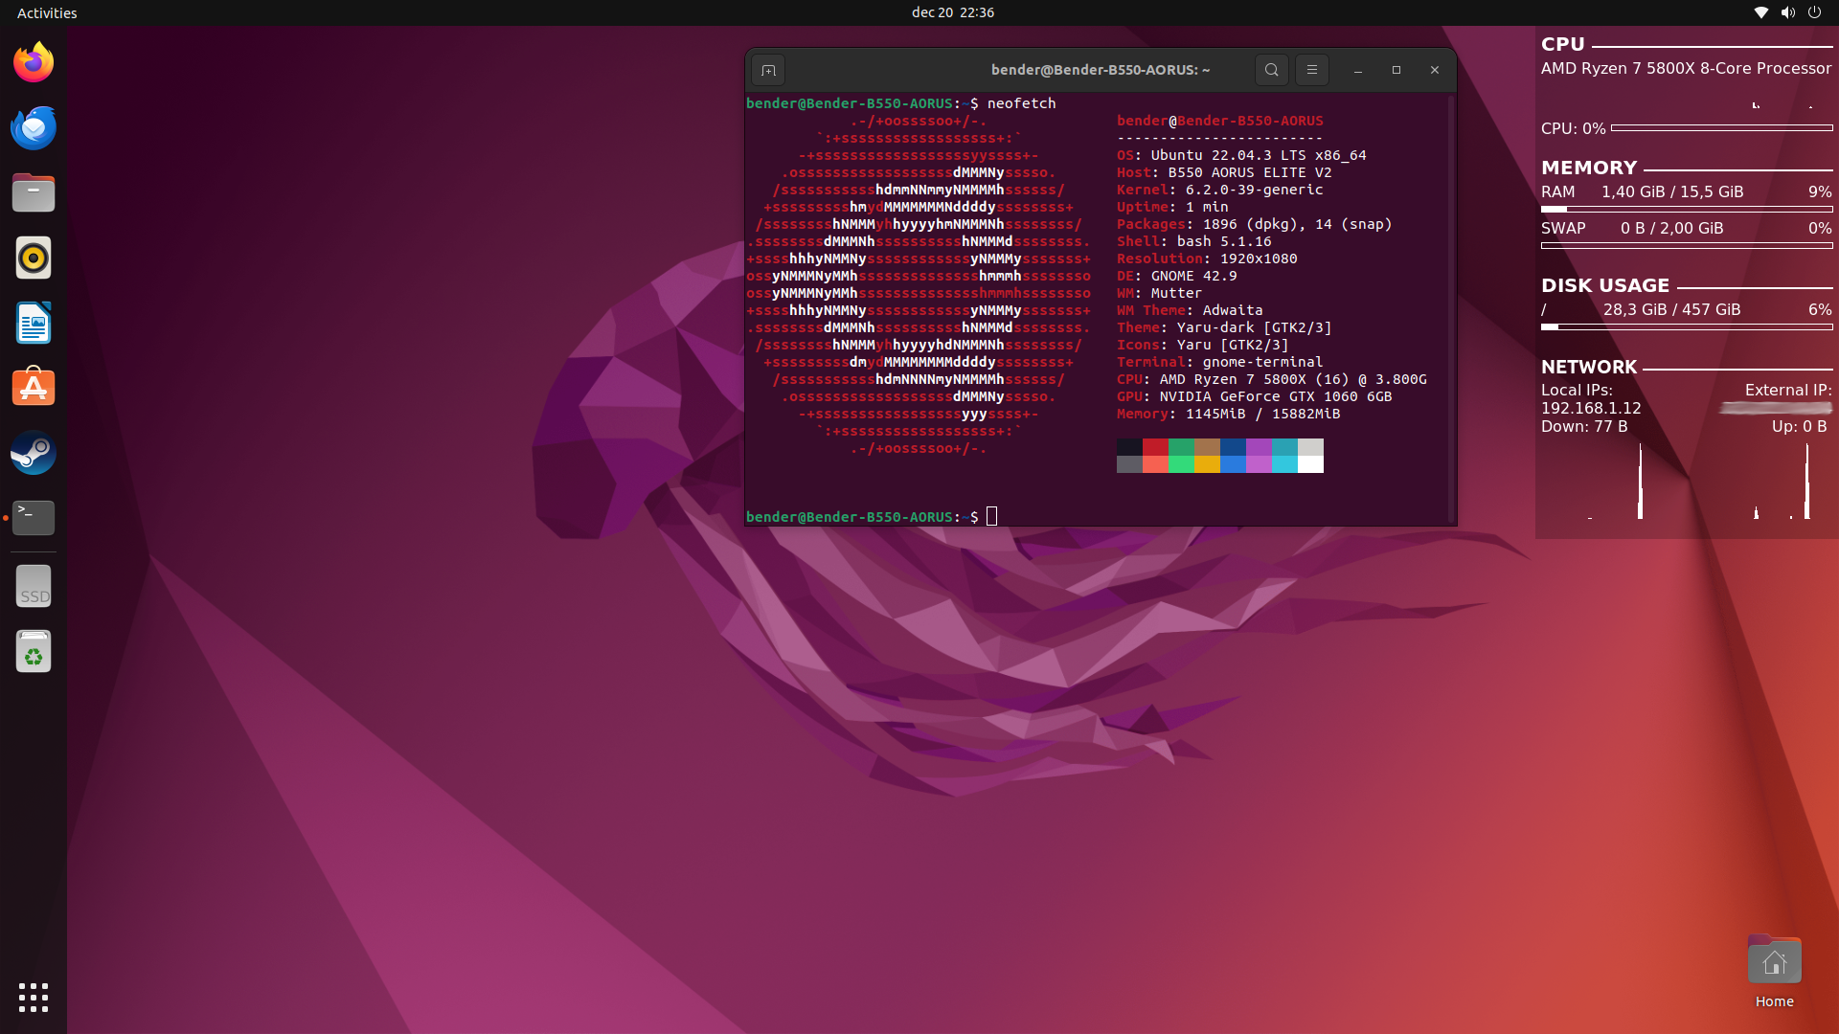1839x1034 pixels.
Task: Click the 'GNOME 42.9' DE line
Action: pyautogui.click(x=1177, y=276)
